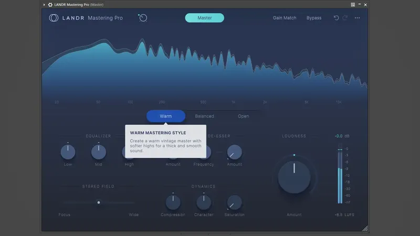Click the Dynamics Compression knob

(x=173, y=202)
